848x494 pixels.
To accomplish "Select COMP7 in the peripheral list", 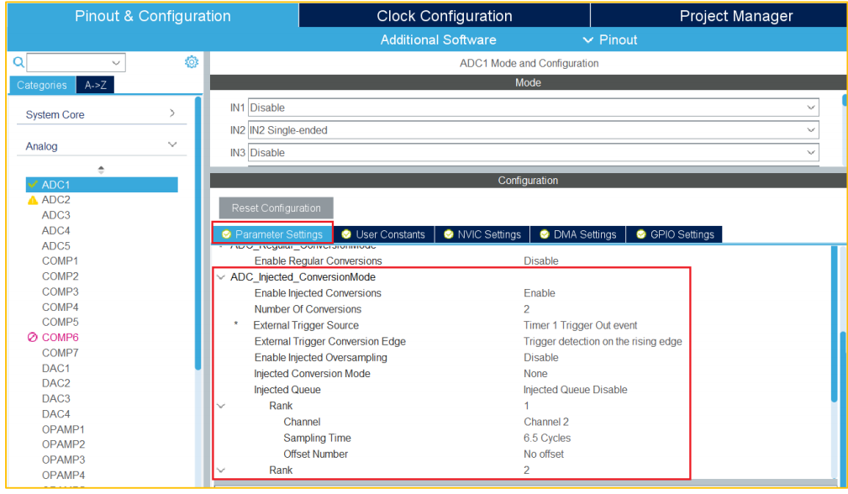I will coord(60,353).
